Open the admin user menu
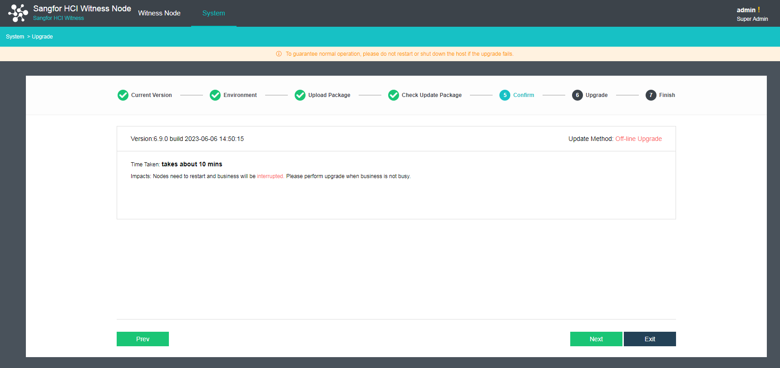This screenshot has height=368, width=780. point(746,10)
